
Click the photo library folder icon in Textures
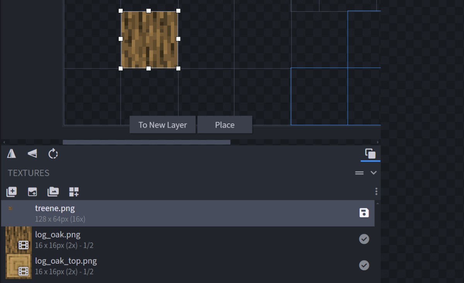[53, 191]
